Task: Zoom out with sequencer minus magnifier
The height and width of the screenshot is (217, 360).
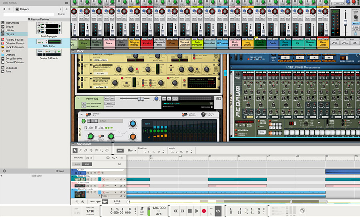Action: coord(77,202)
